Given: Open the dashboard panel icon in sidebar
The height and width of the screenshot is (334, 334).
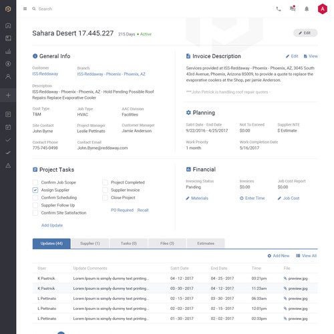Looking at the screenshot, I should (x=8, y=38).
